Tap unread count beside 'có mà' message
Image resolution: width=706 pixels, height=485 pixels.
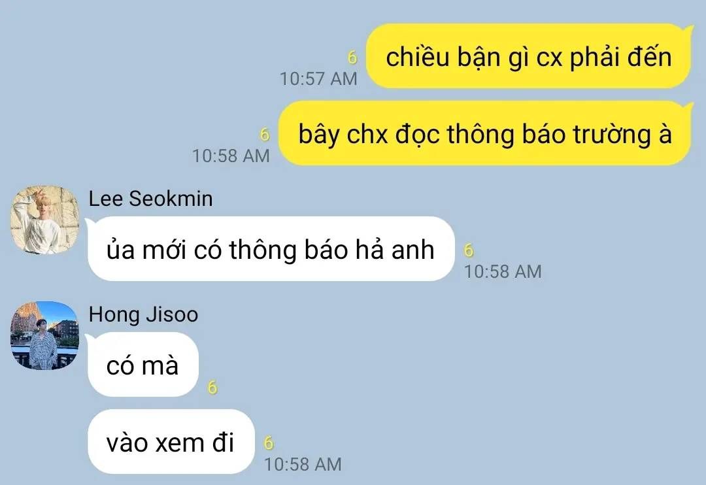(x=212, y=387)
